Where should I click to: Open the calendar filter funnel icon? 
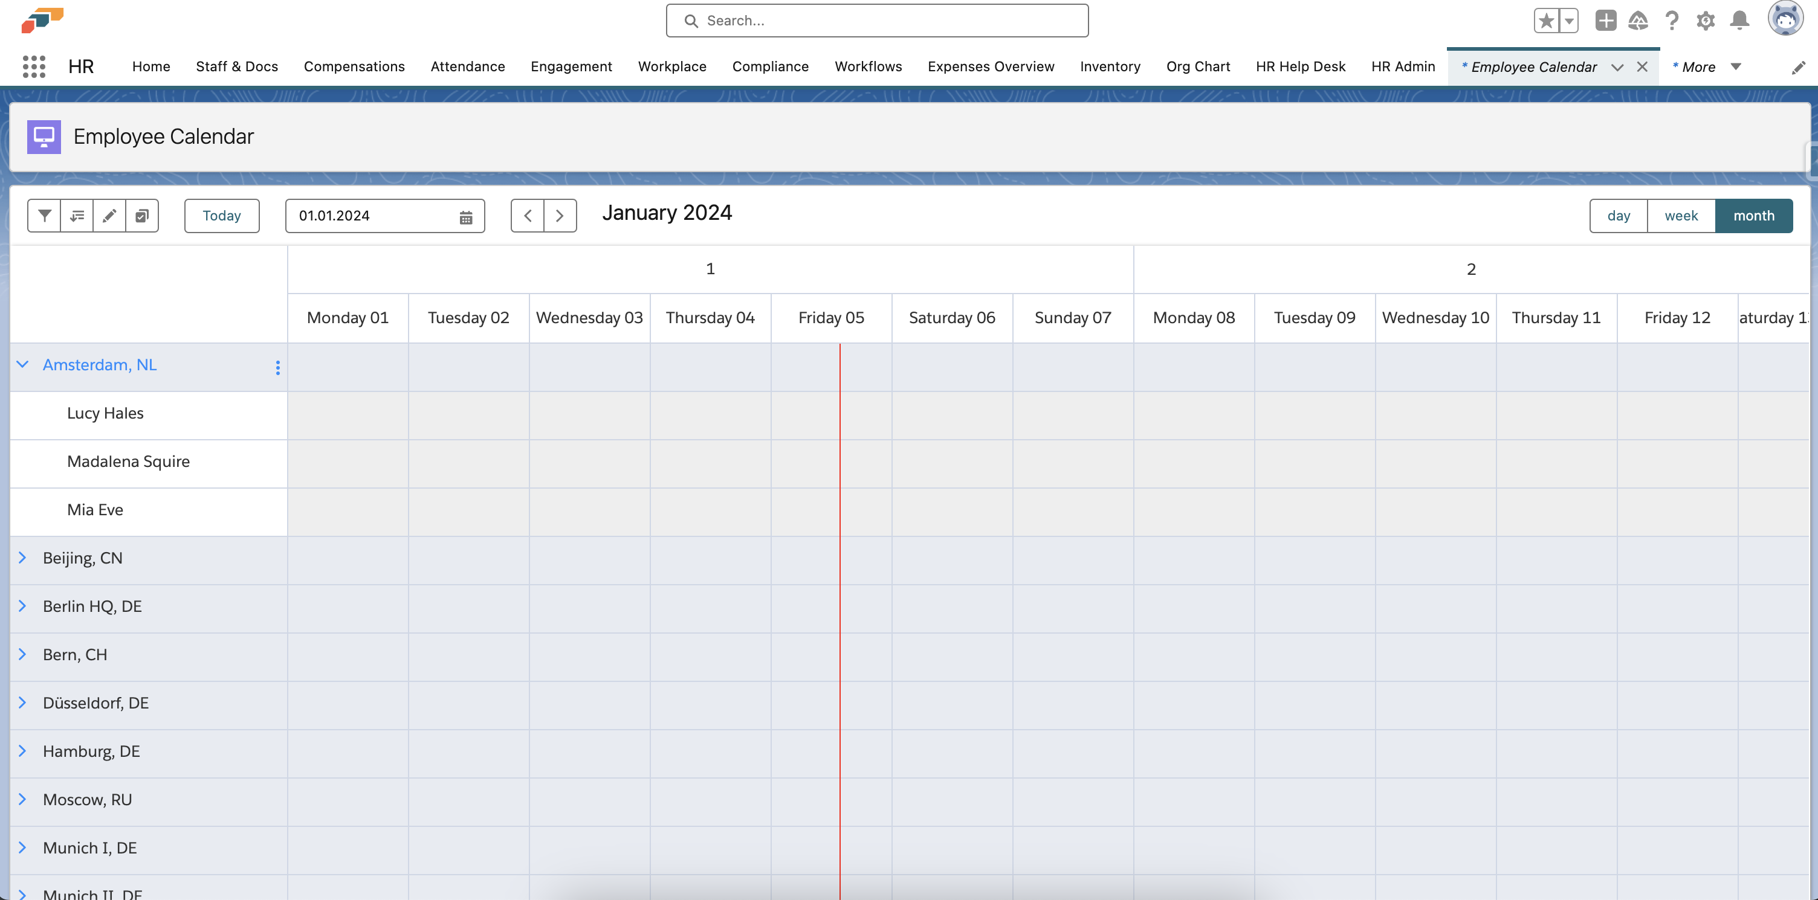45,216
